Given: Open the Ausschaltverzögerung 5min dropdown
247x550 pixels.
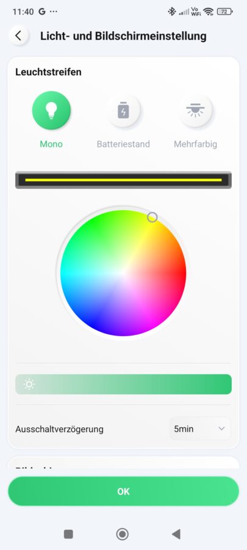Looking at the screenshot, I should point(200,428).
